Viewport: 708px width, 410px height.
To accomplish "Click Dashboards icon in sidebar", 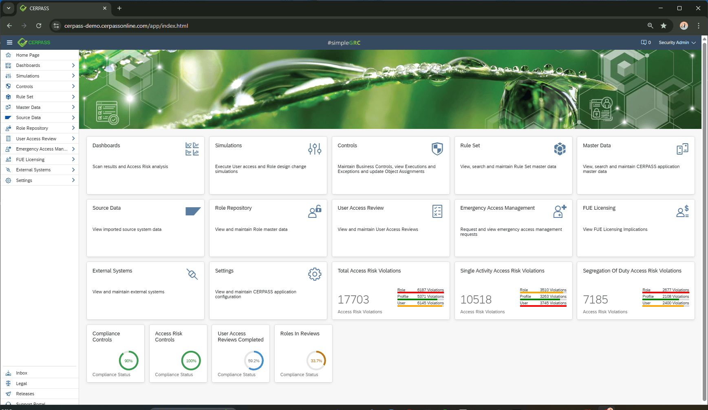I will [8, 65].
